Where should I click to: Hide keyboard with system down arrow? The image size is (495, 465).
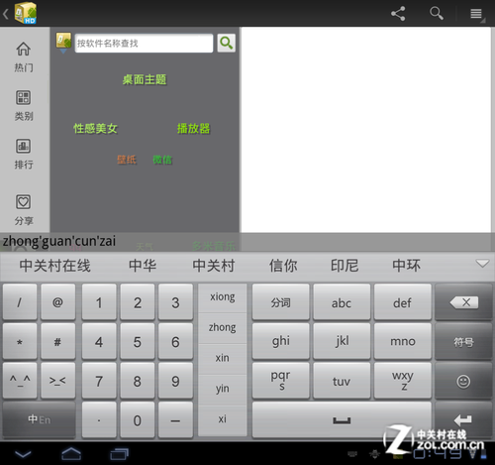click(23, 454)
